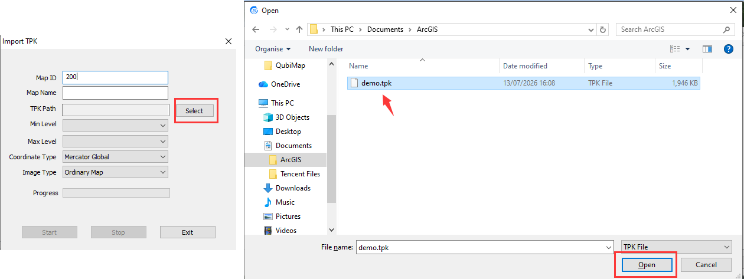Screen dimensions: 744x279
Task: Refresh the ArcGIS folder listing
Action: coord(603,29)
